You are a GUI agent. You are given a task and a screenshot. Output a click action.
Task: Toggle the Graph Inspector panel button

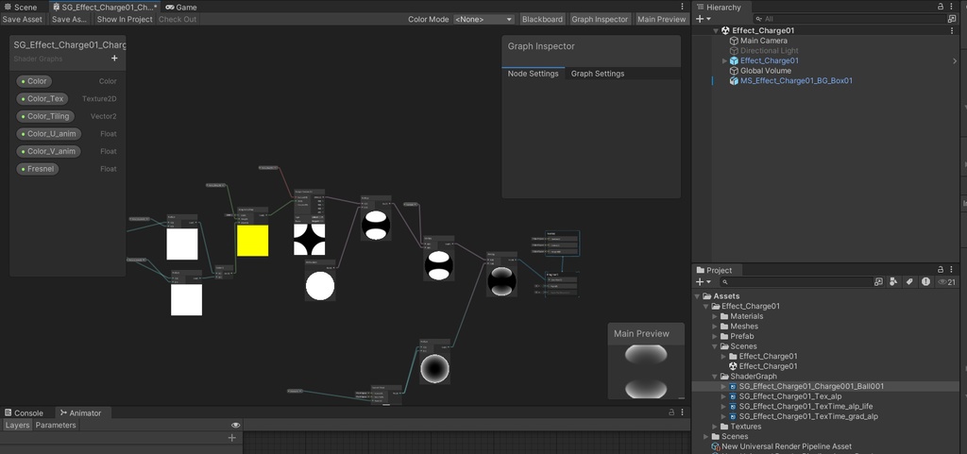[600, 19]
